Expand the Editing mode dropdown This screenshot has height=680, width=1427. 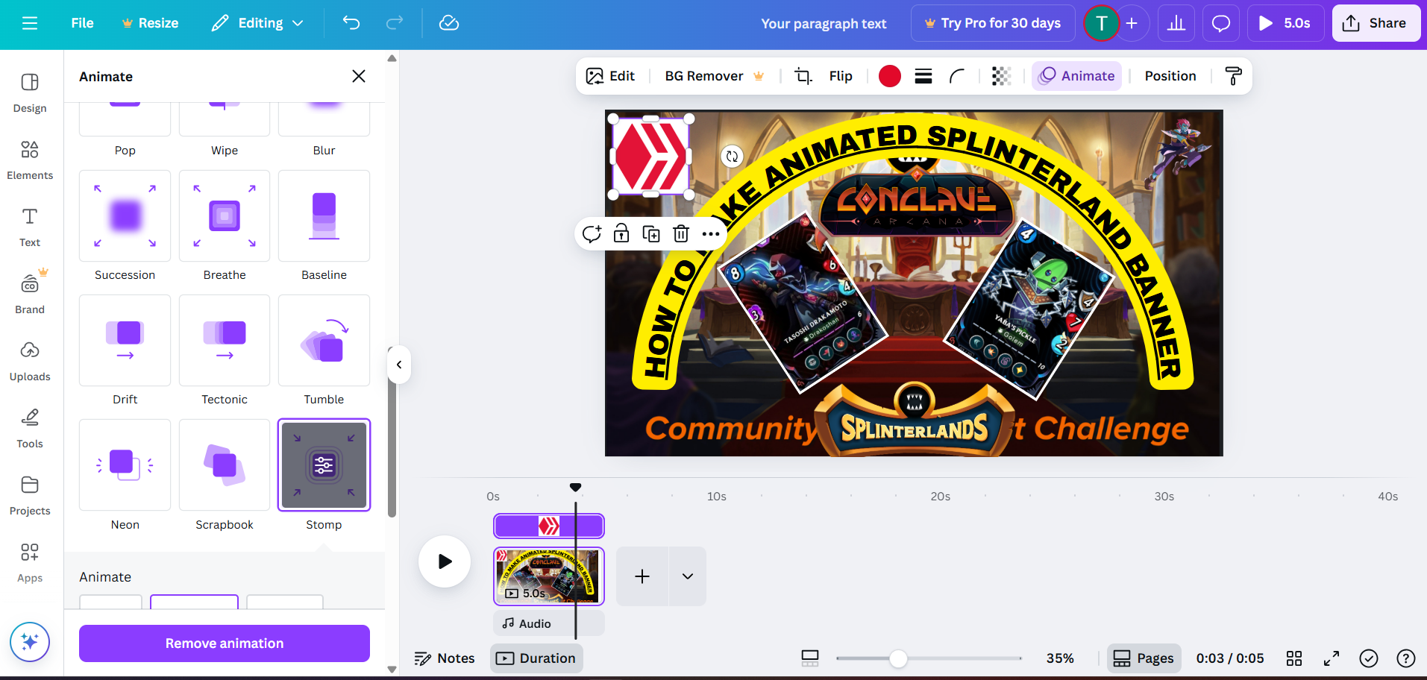(257, 23)
